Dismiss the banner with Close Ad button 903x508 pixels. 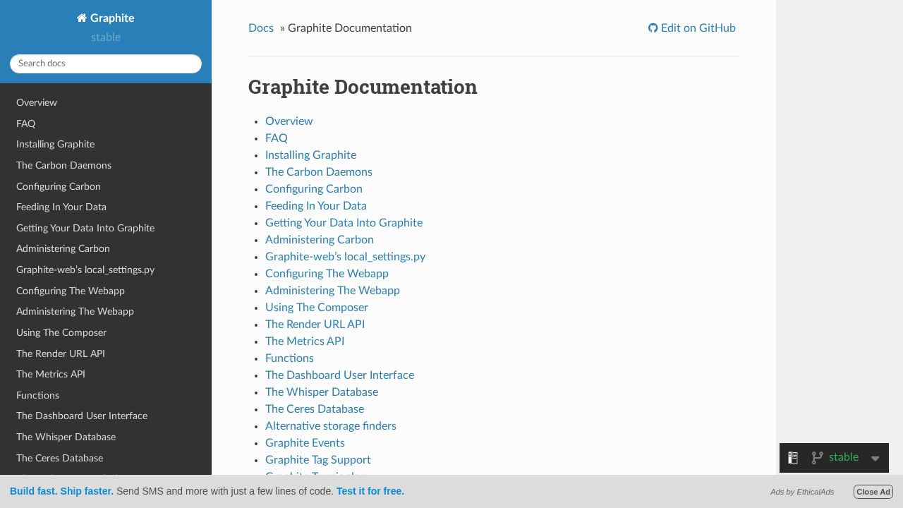[873, 492]
